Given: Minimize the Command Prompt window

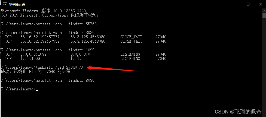Looking at the screenshot, I should (235, 4).
